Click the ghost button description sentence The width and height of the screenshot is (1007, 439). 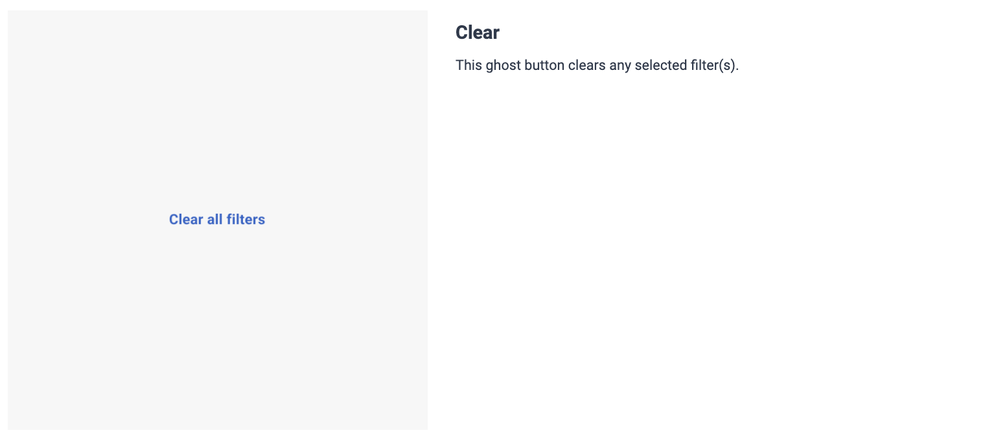tap(596, 65)
